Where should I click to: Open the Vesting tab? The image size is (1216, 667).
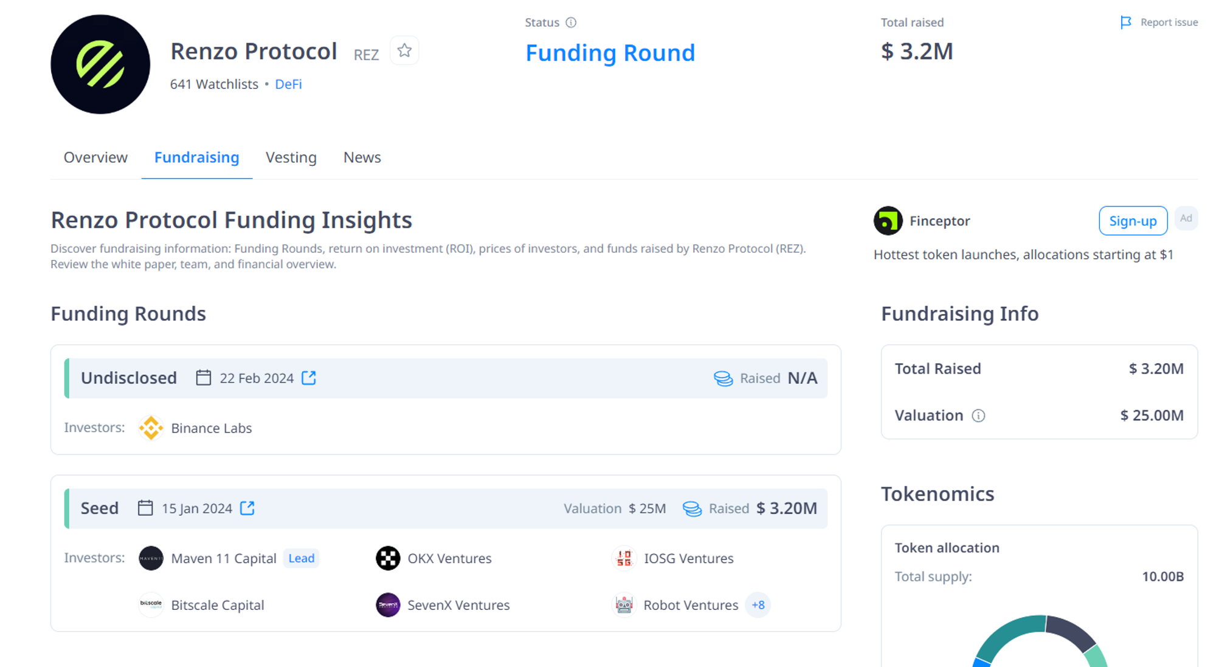point(291,157)
